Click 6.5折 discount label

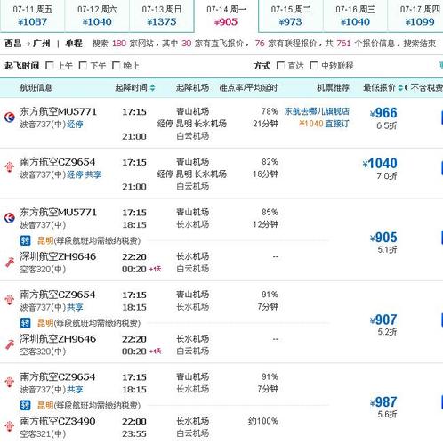coord(387,125)
